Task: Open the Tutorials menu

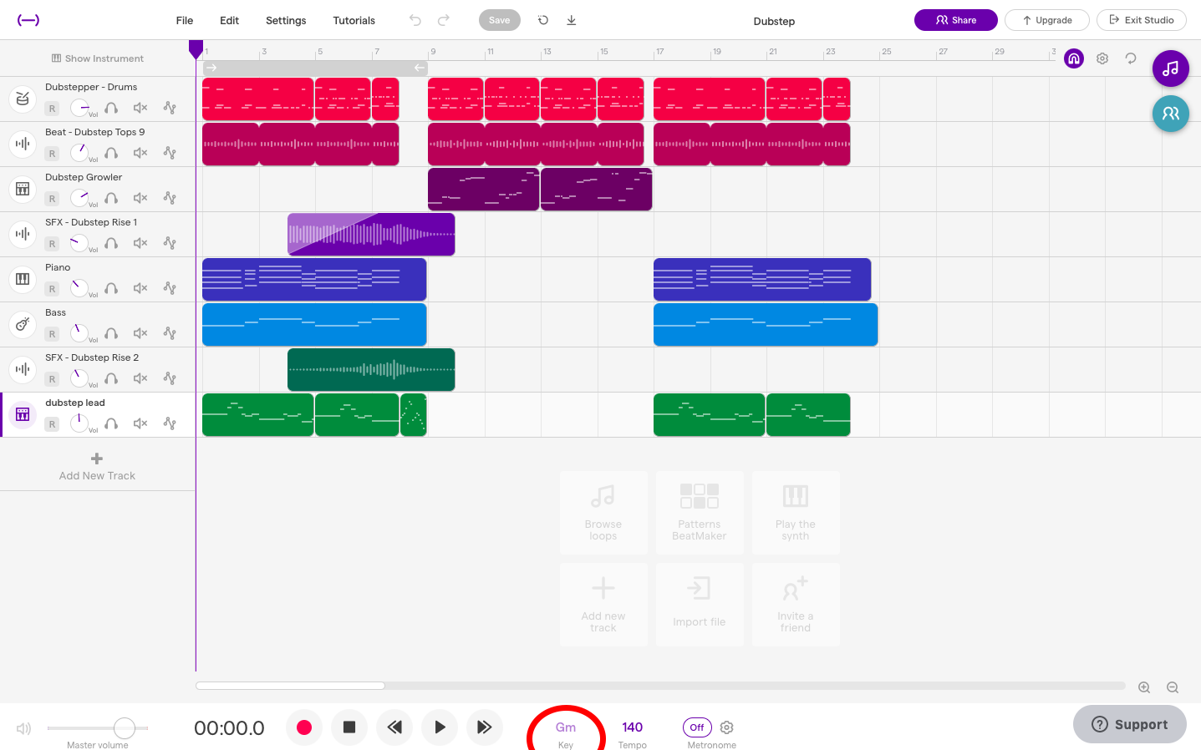Action: pos(354,20)
